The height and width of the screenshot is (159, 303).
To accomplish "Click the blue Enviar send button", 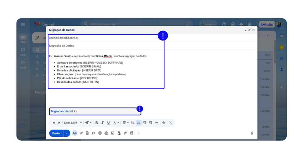I will point(56,133).
